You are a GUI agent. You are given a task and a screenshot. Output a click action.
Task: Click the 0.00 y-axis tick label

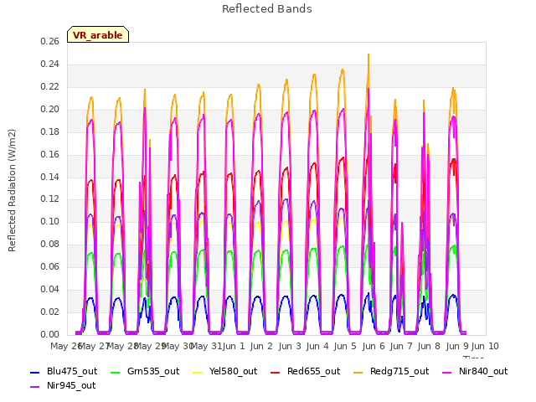pyautogui.click(x=50, y=334)
